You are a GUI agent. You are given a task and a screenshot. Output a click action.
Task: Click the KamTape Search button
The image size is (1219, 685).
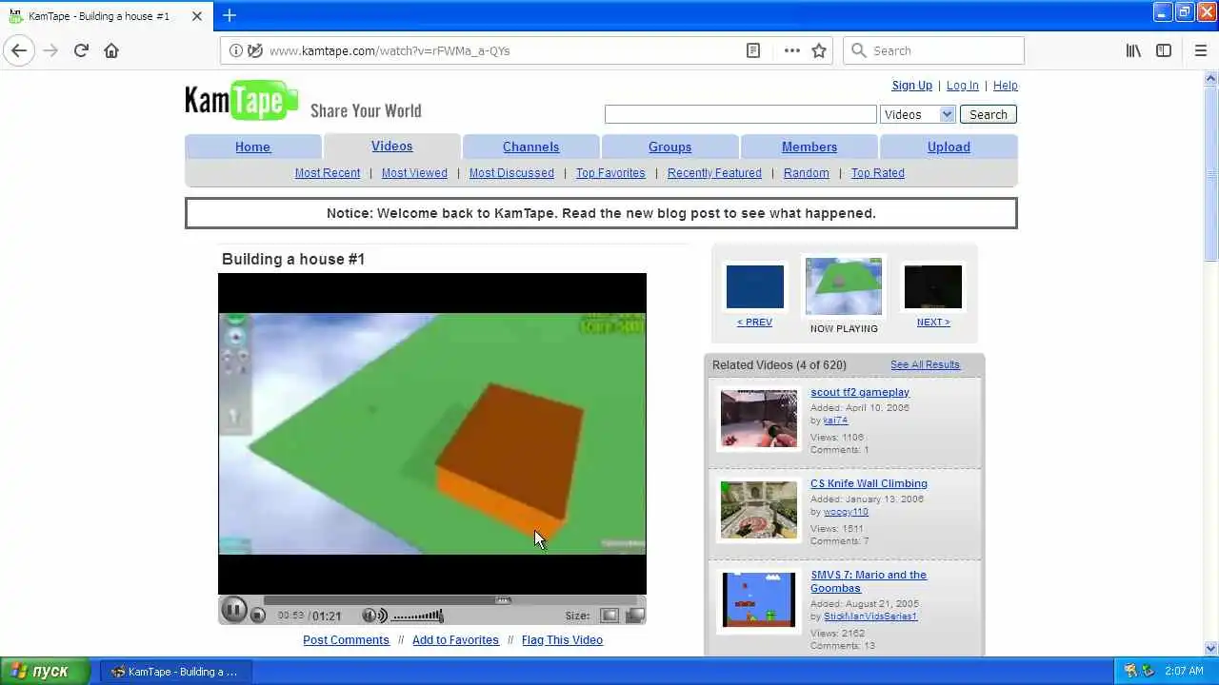coord(988,114)
